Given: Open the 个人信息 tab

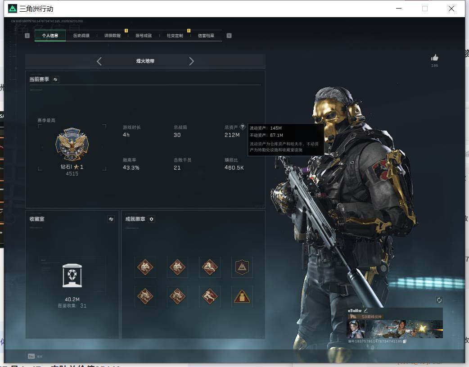Looking at the screenshot, I should (x=50, y=36).
